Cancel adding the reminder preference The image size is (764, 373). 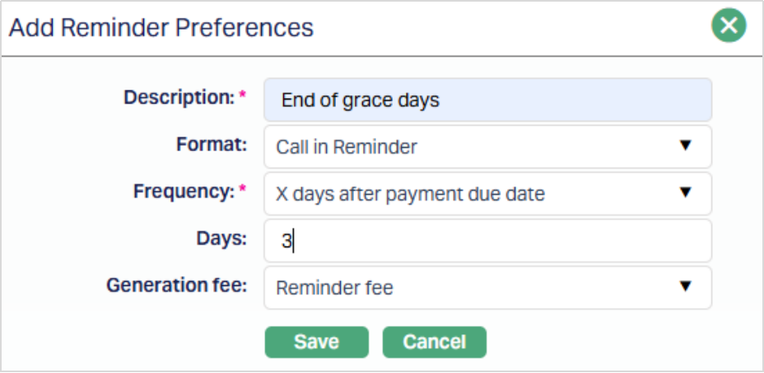[x=434, y=342]
